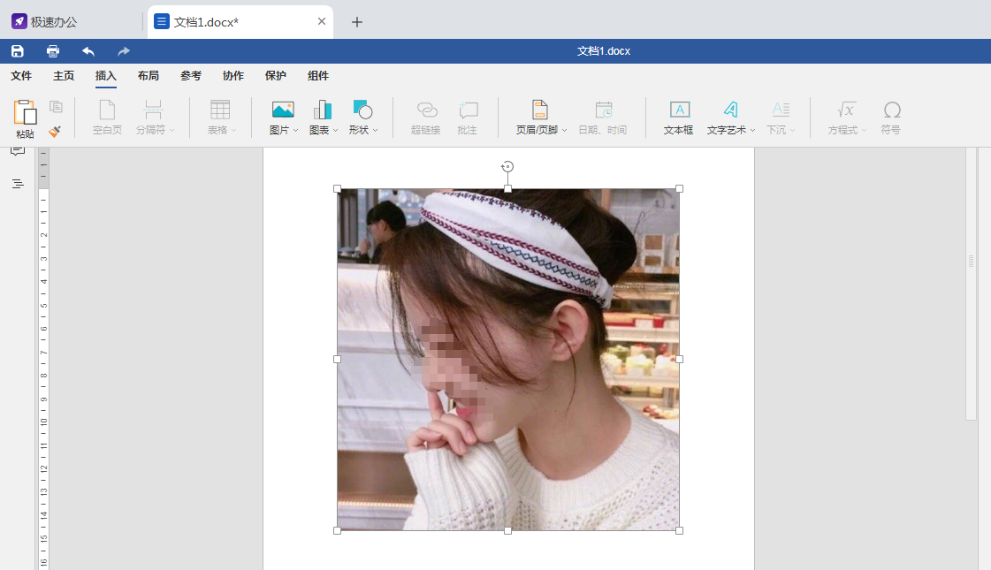Select the 文档1.docx* document tab

coord(240,22)
